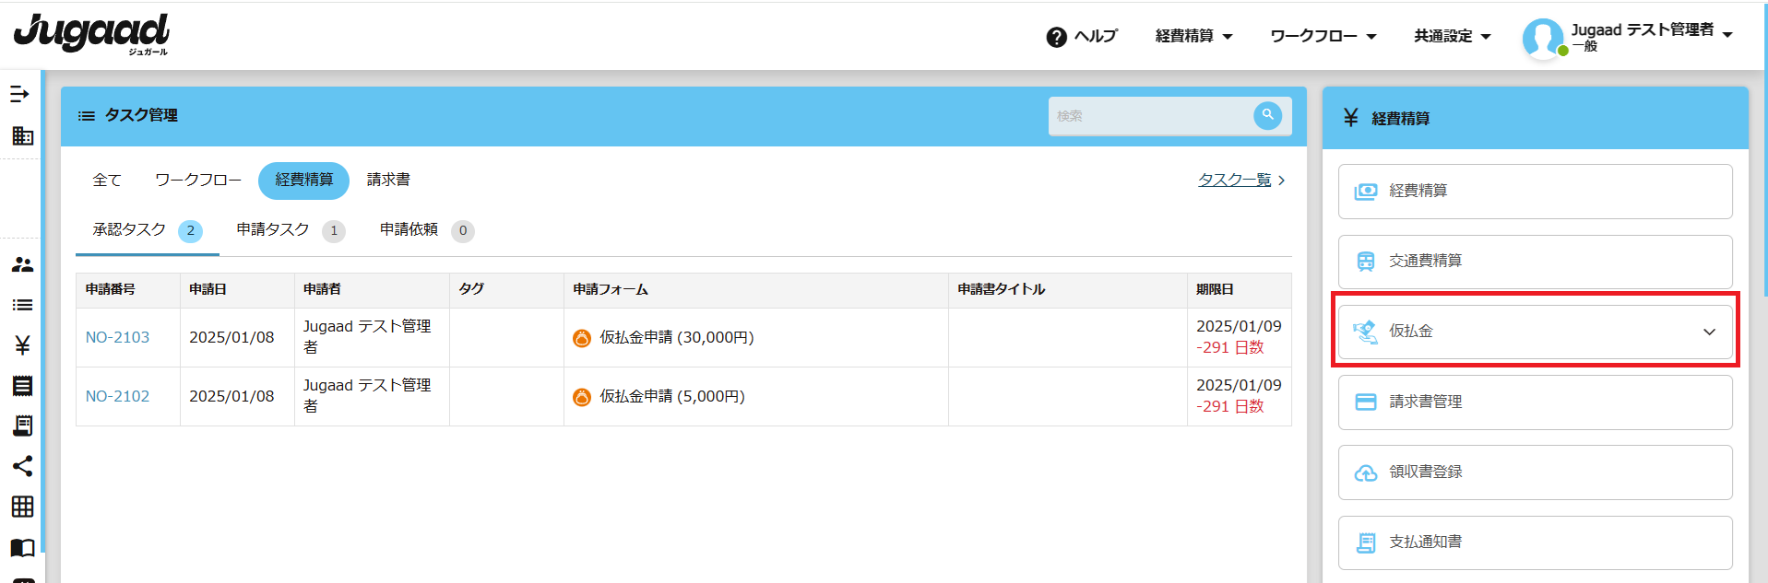The image size is (1768, 583).
Task: Open the grid table icon in sidebar
Action: 22,507
